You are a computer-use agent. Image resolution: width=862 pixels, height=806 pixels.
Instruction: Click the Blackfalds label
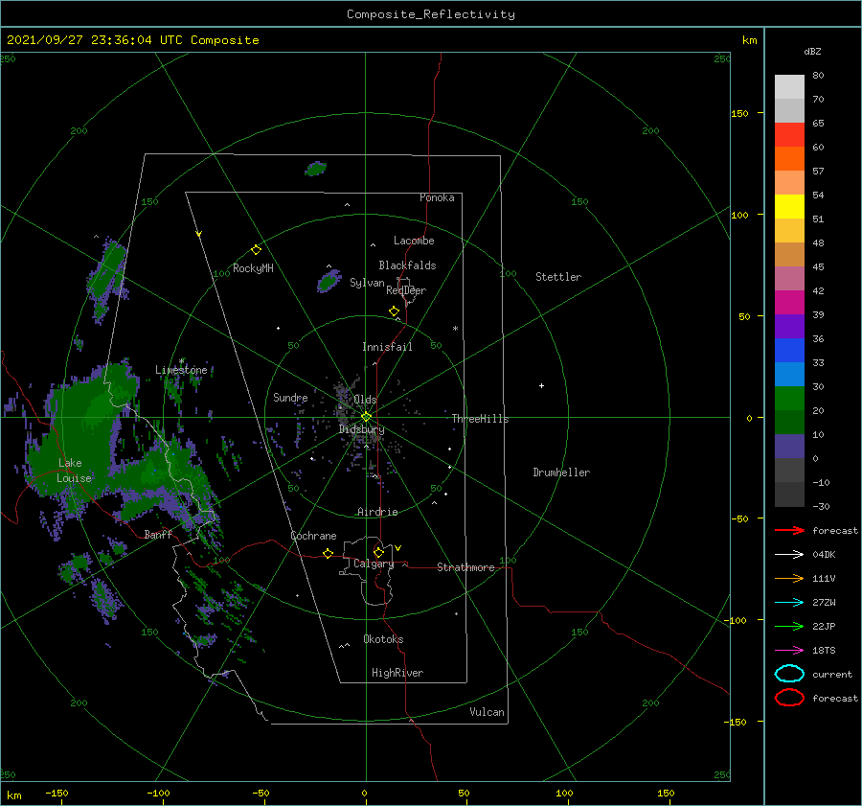[x=407, y=265]
